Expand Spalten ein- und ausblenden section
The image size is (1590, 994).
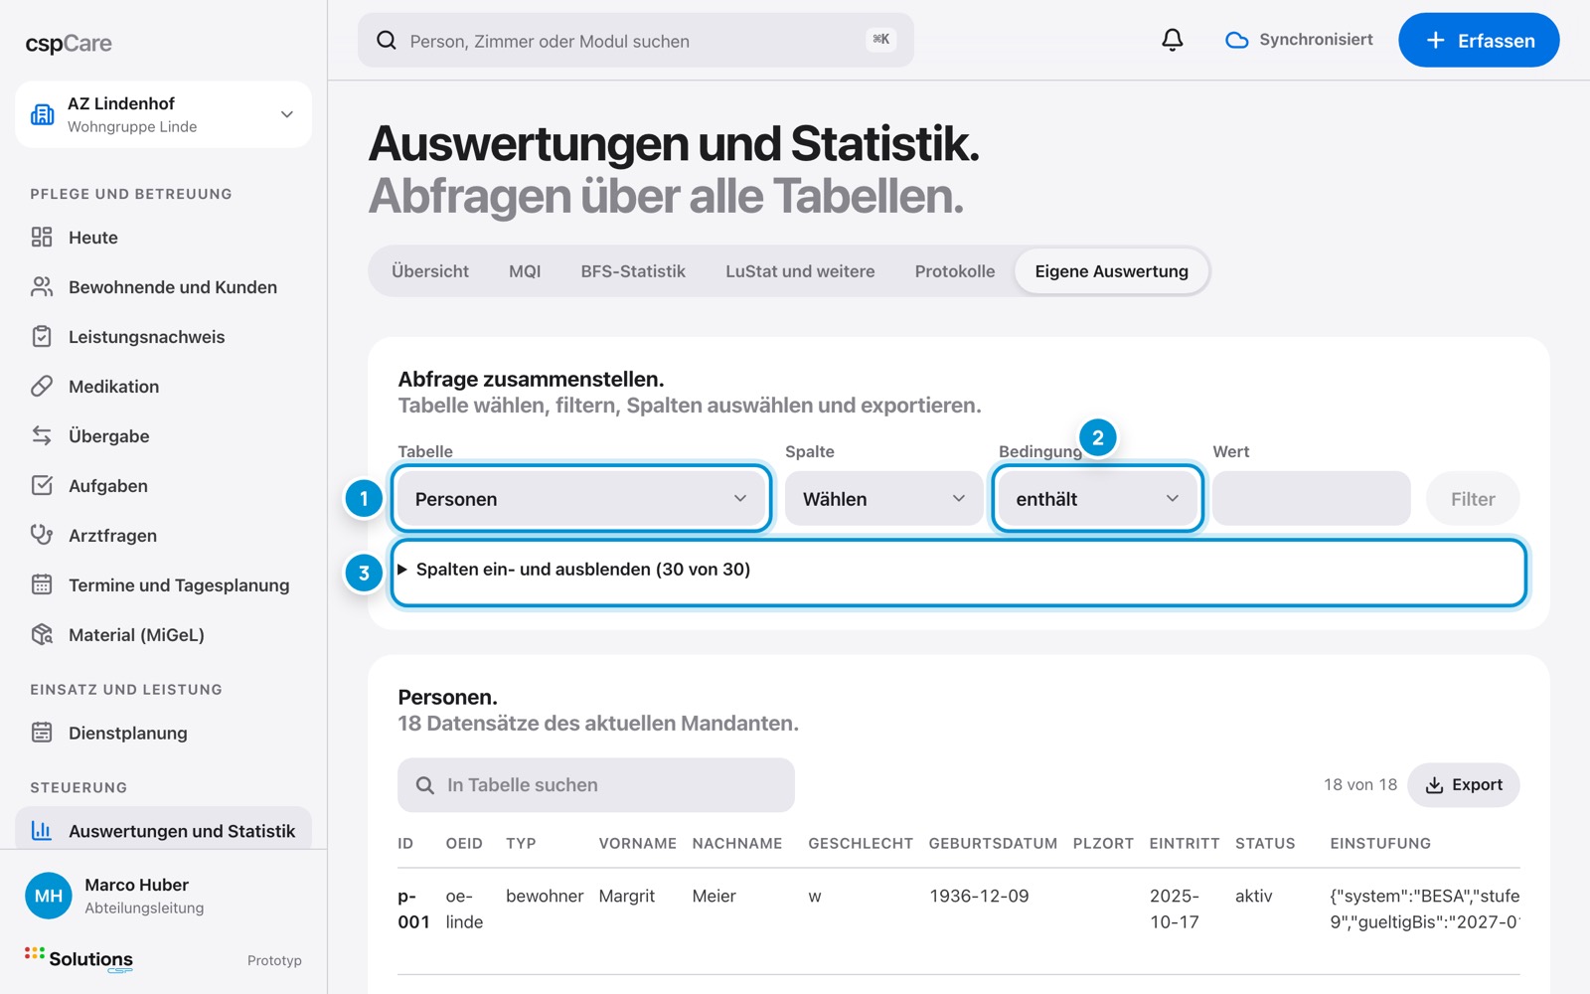click(959, 570)
